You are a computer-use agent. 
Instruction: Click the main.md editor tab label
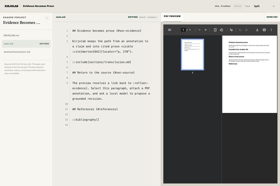(x=60, y=17)
